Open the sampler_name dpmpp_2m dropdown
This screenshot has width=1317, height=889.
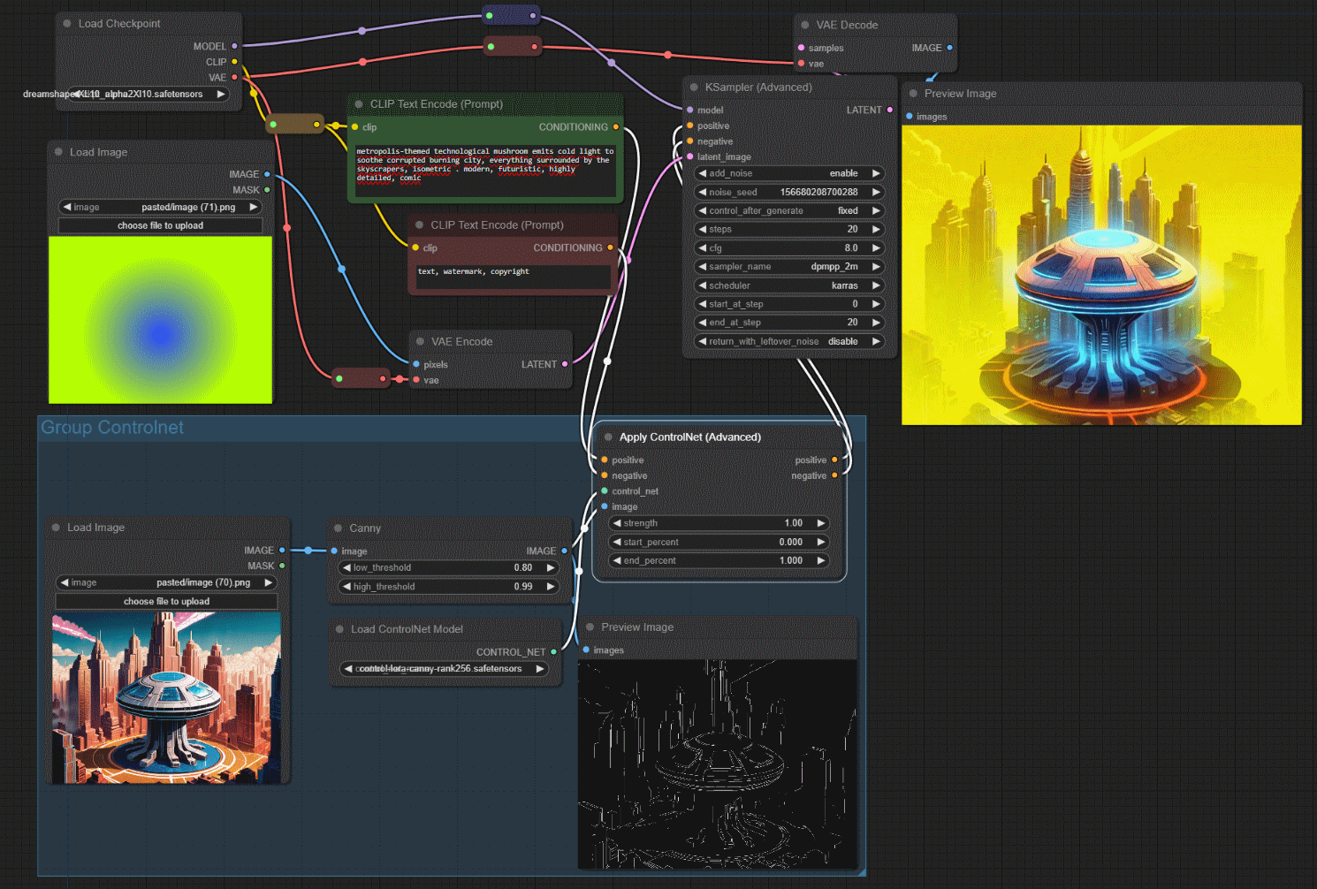click(789, 267)
